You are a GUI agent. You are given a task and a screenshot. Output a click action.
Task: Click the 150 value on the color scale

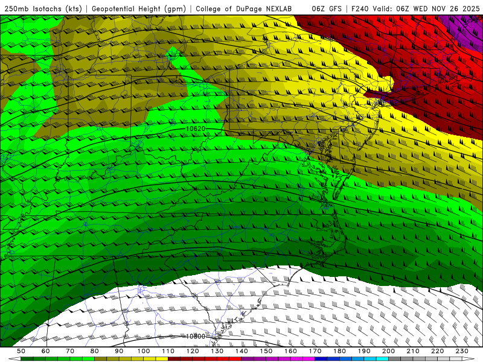266,351
